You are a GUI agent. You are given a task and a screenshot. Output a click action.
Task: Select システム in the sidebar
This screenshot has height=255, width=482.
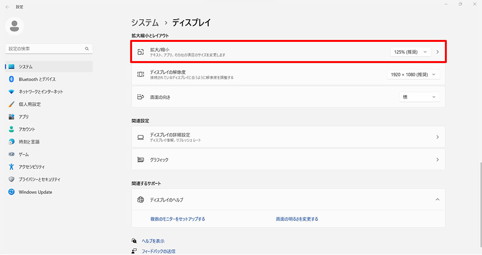[49, 66]
